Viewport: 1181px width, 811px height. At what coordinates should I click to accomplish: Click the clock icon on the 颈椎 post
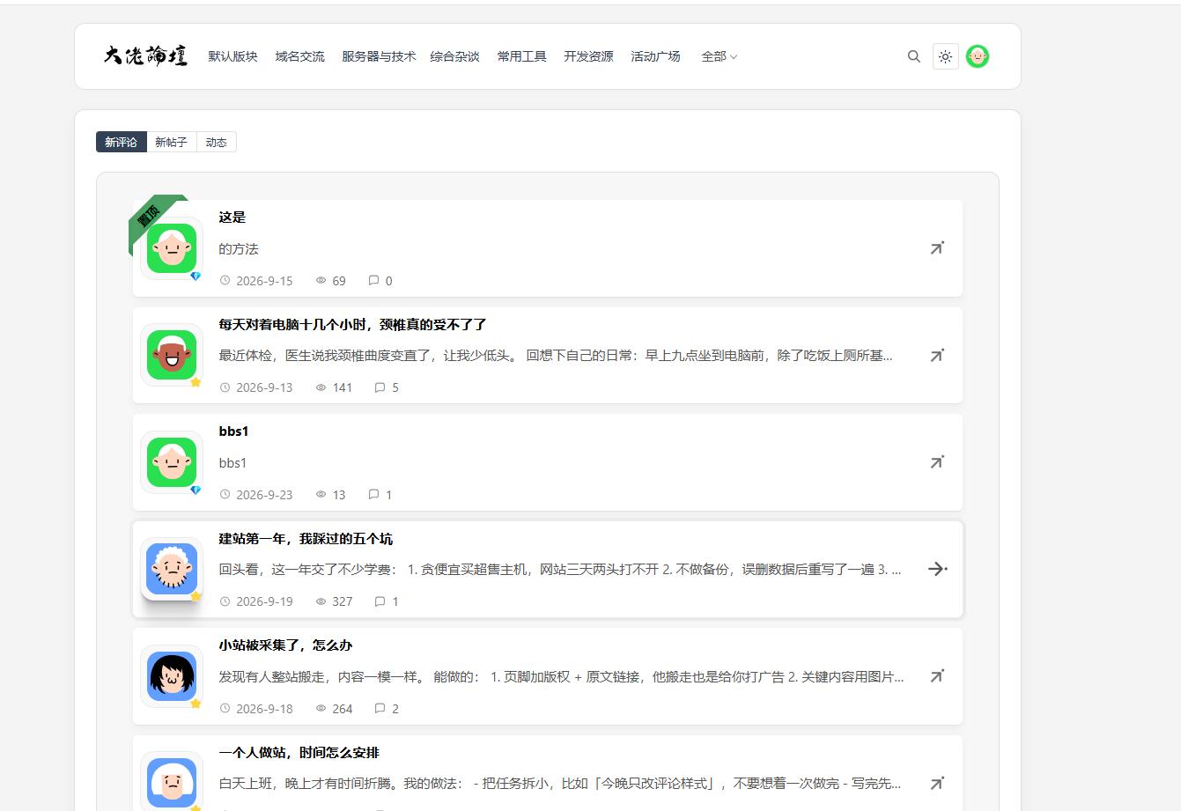point(225,387)
